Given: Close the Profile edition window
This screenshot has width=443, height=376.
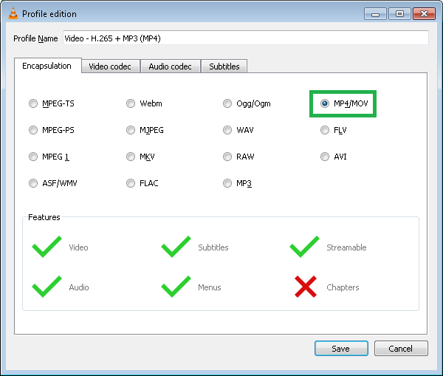Looking at the screenshot, I should point(424,14).
